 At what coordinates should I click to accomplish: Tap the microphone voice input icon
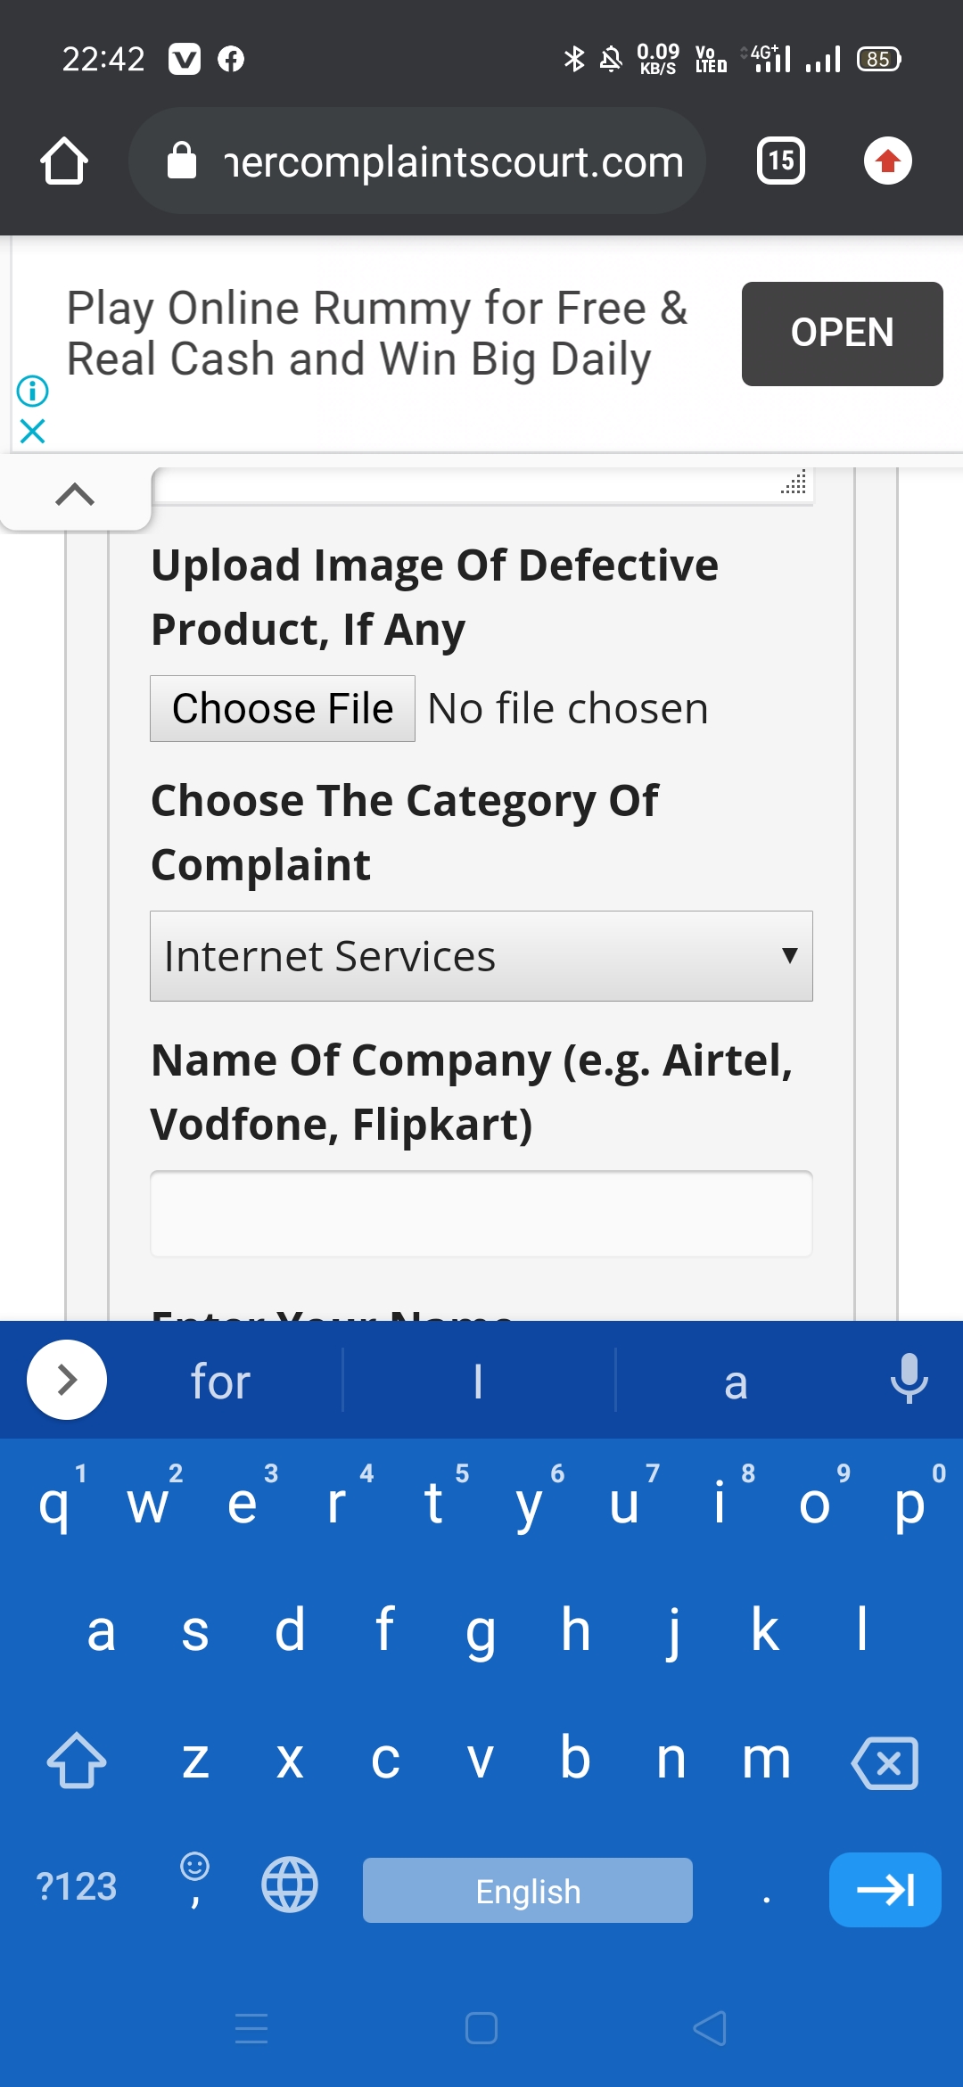[909, 1379]
